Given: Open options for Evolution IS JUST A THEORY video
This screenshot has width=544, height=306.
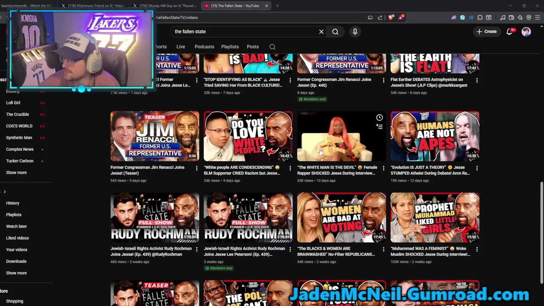Looking at the screenshot, I should [477, 168].
